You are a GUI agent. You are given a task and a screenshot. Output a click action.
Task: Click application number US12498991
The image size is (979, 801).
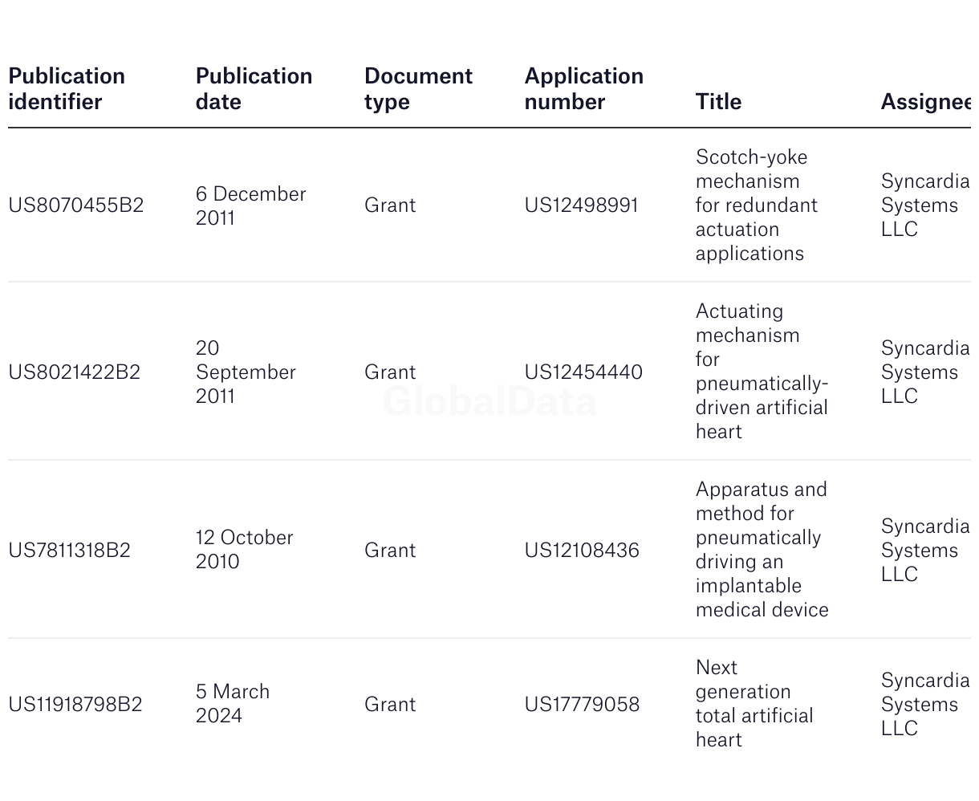581,205
